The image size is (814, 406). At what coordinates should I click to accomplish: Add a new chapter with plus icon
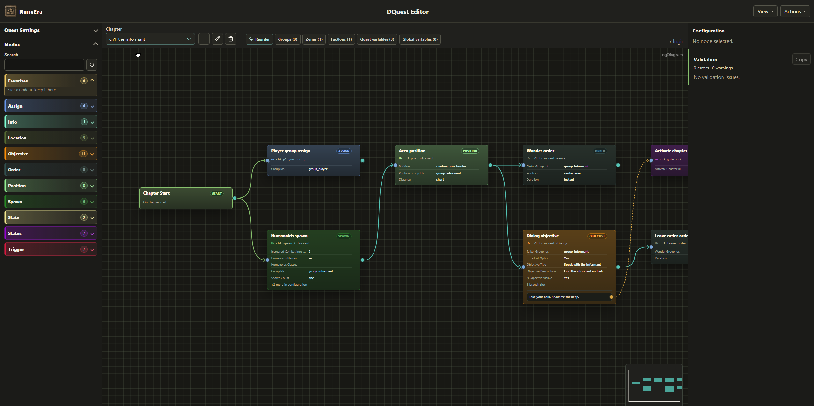[x=204, y=39]
